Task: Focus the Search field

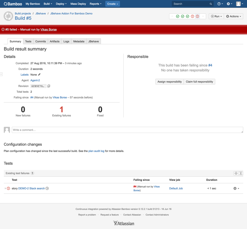Action: coord(193,4)
